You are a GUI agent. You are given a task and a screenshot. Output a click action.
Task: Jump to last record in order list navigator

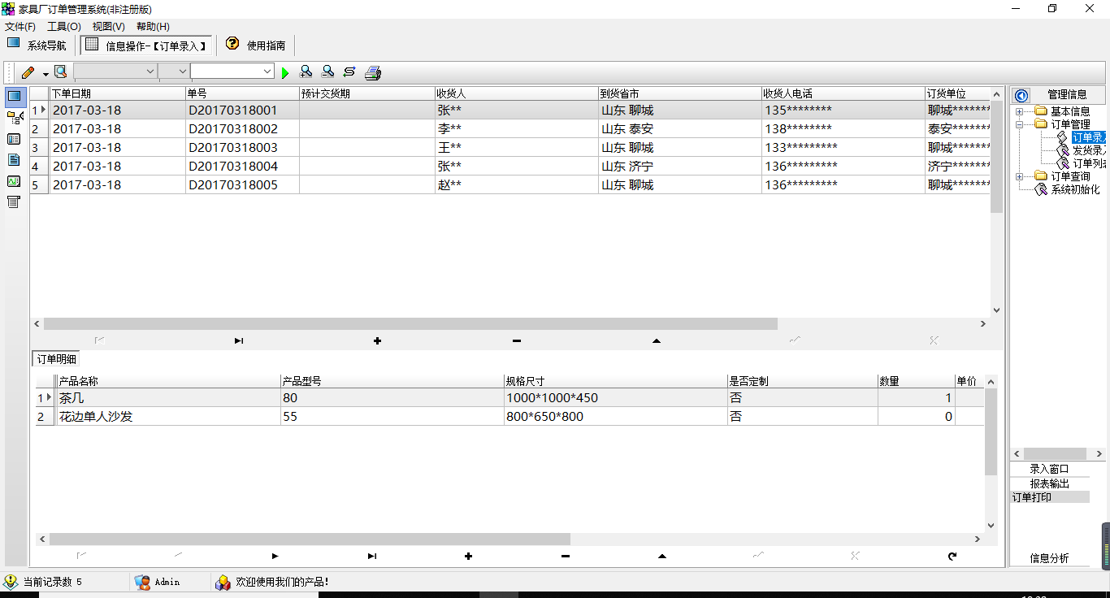coord(238,340)
